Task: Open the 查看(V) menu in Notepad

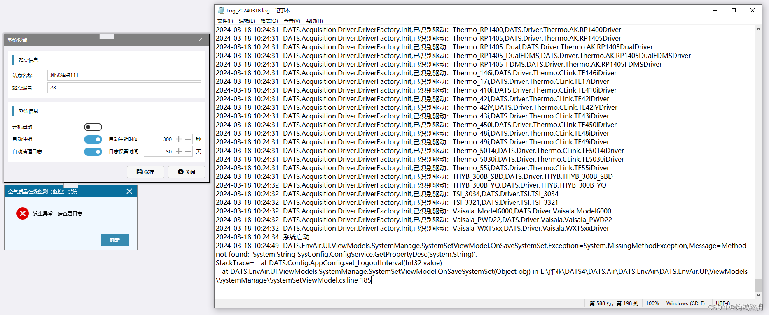Action: tap(292, 21)
